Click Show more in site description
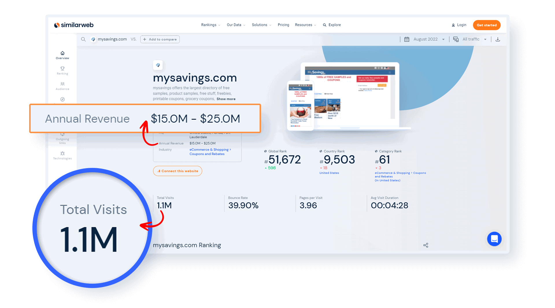Screen dimensions: 555x308 226,99
